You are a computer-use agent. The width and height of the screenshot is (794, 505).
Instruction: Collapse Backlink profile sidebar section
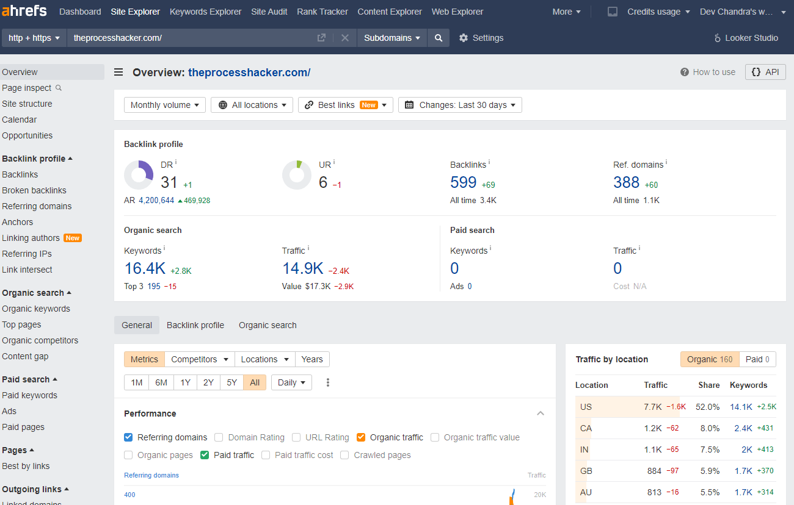tap(37, 159)
